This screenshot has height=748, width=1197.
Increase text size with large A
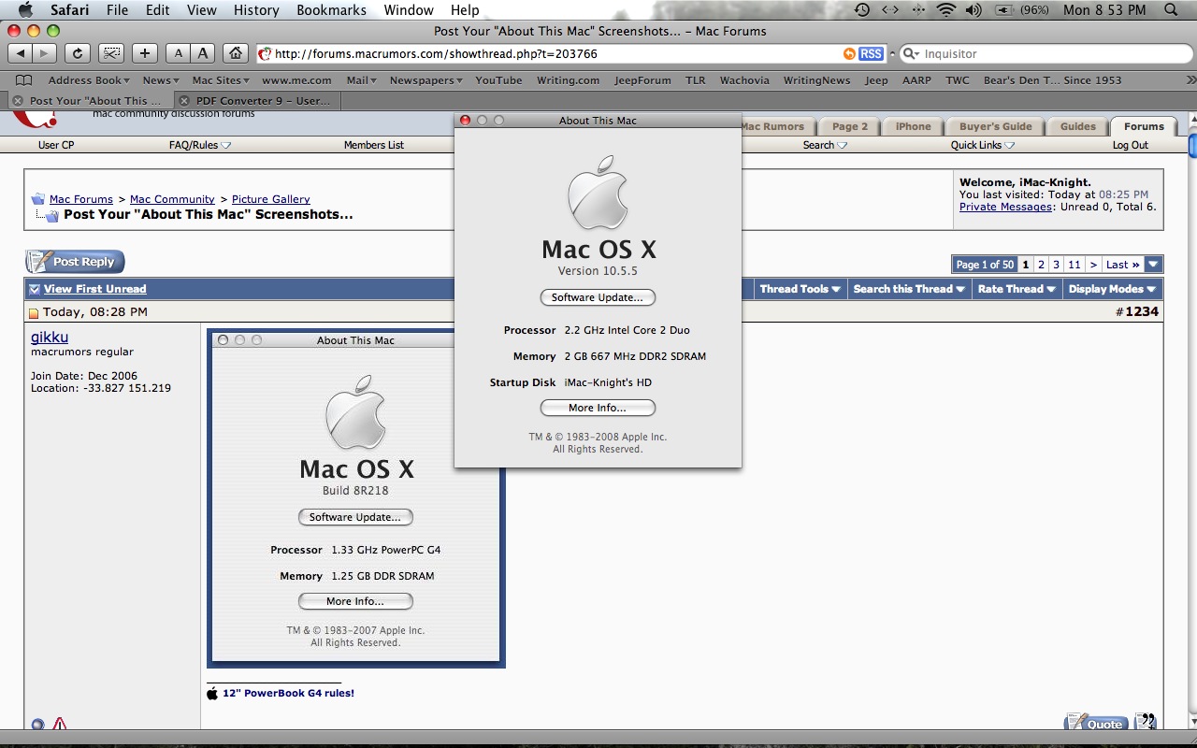(x=203, y=53)
